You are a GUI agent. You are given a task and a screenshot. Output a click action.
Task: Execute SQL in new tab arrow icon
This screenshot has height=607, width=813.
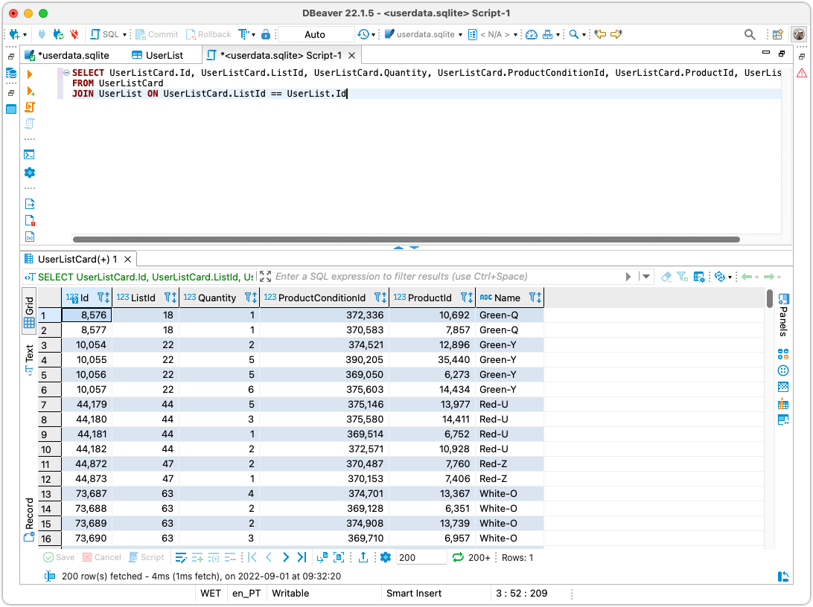[30, 91]
